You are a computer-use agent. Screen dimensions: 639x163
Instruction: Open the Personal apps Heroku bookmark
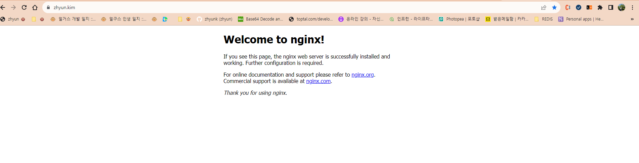pos(581,19)
